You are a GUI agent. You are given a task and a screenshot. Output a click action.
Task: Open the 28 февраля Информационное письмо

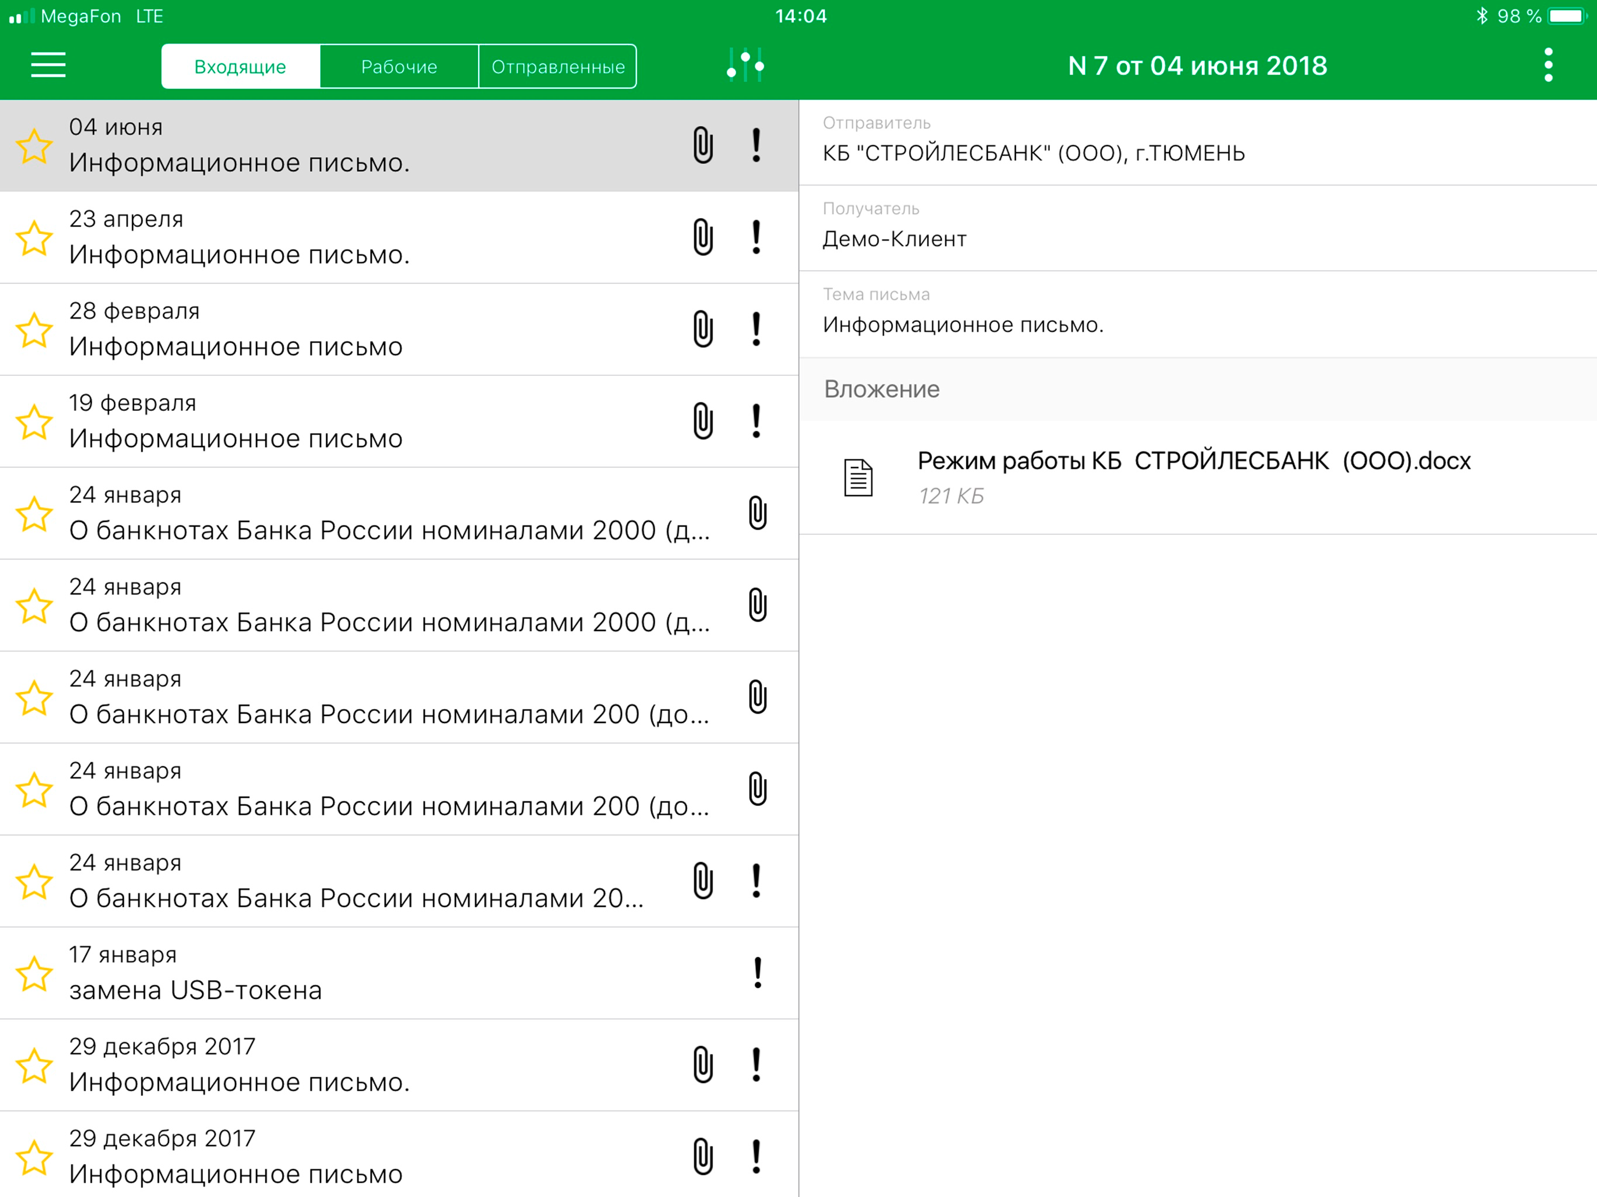[399, 329]
